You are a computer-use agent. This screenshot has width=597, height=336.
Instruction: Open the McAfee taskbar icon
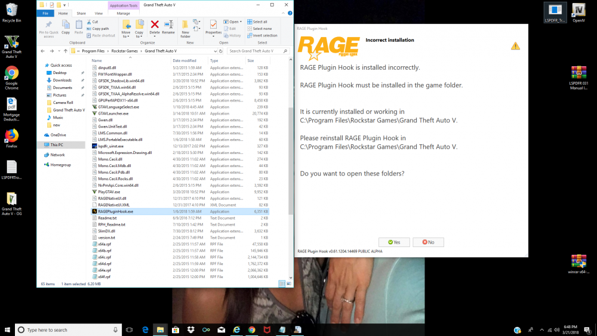(x=267, y=330)
